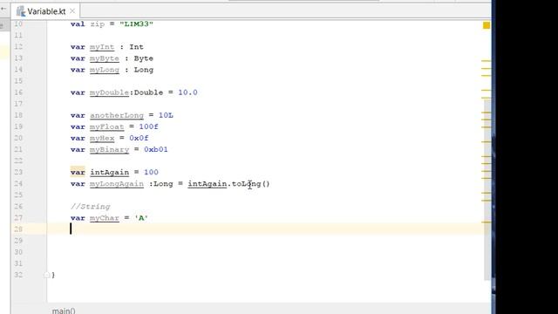Click line number 28 in the gutter

click(x=18, y=229)
